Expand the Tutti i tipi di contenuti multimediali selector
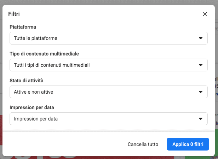Image resolution: width=218 pixels, height=159 pixels. 109,65
